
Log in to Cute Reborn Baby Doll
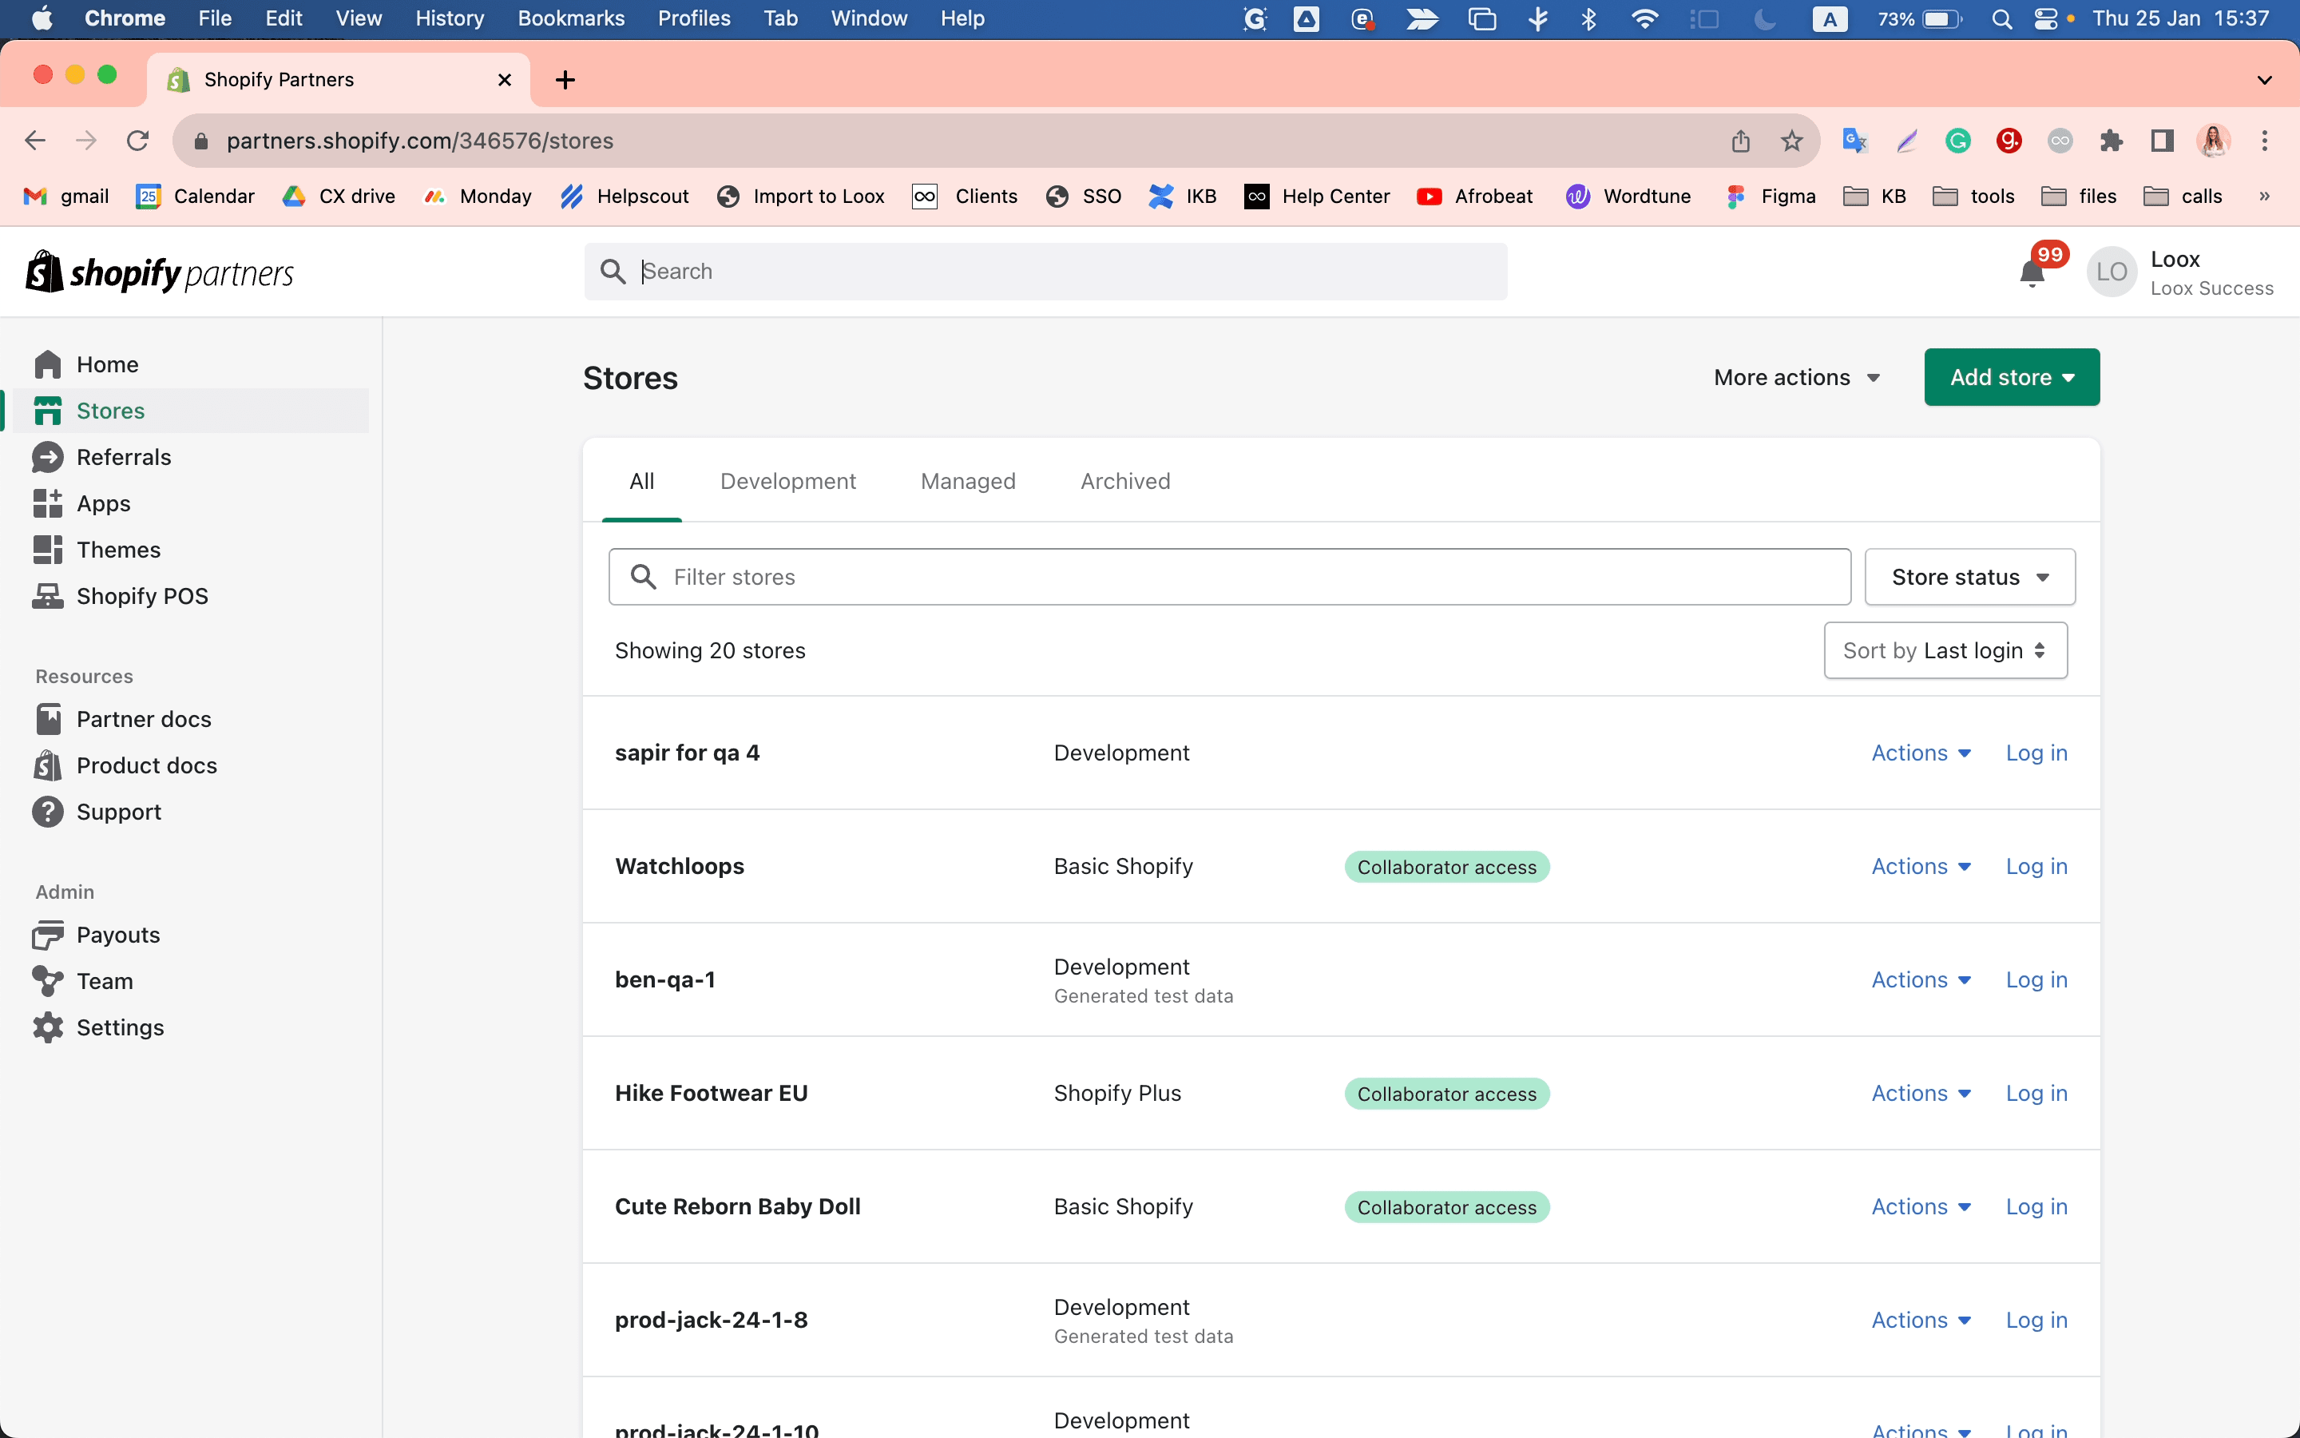point(2036,1207)
